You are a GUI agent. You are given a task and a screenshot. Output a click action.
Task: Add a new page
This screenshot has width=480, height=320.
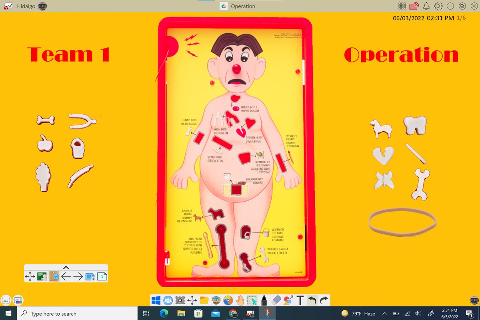(90, 276)
